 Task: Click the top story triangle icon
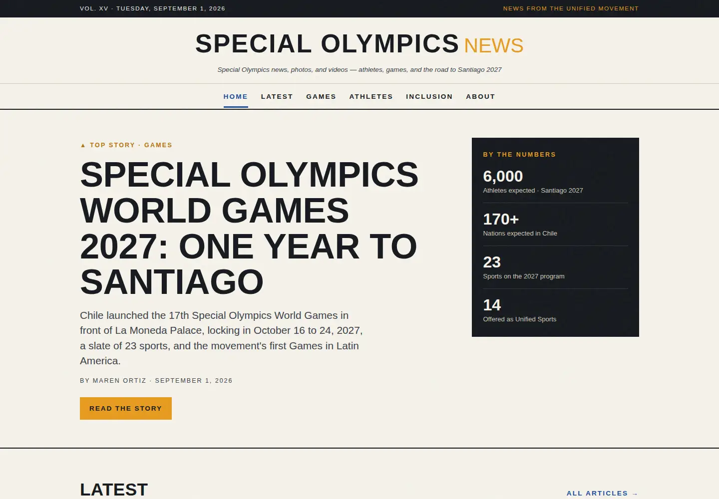[x=83, y=145]
